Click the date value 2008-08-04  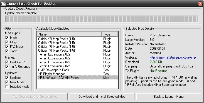(x=157, y=49)
